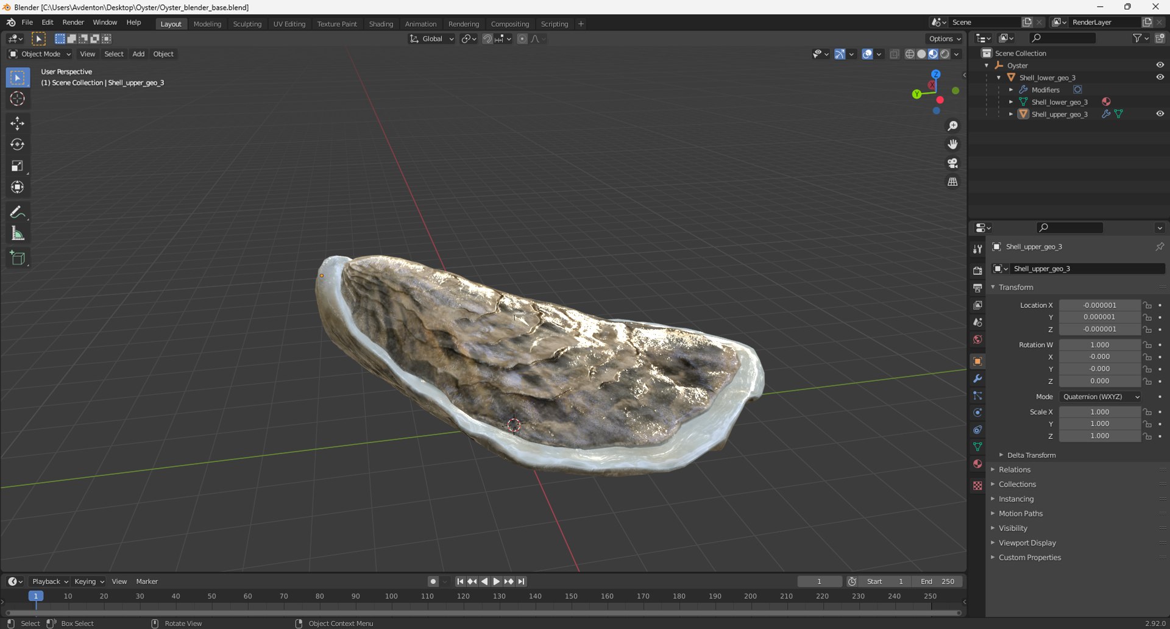This screenshot has width=1170, height=629.
Task: Jump to the last frame
Action: tap(521, 581)
